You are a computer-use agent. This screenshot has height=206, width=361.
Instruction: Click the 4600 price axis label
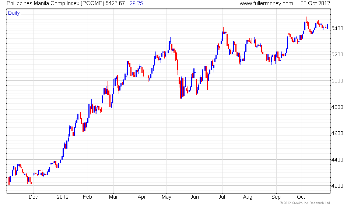click(337, 133)
